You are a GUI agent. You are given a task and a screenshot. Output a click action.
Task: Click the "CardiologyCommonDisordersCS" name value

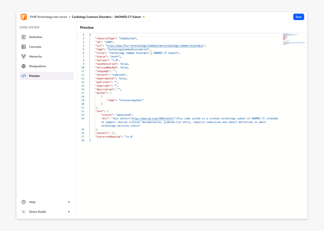coord(128,49)
